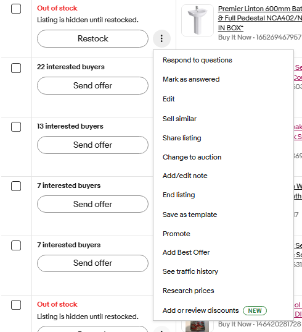Choose Add Best Offer option
This screenshot has width=302, height=332.
(186, 252)
